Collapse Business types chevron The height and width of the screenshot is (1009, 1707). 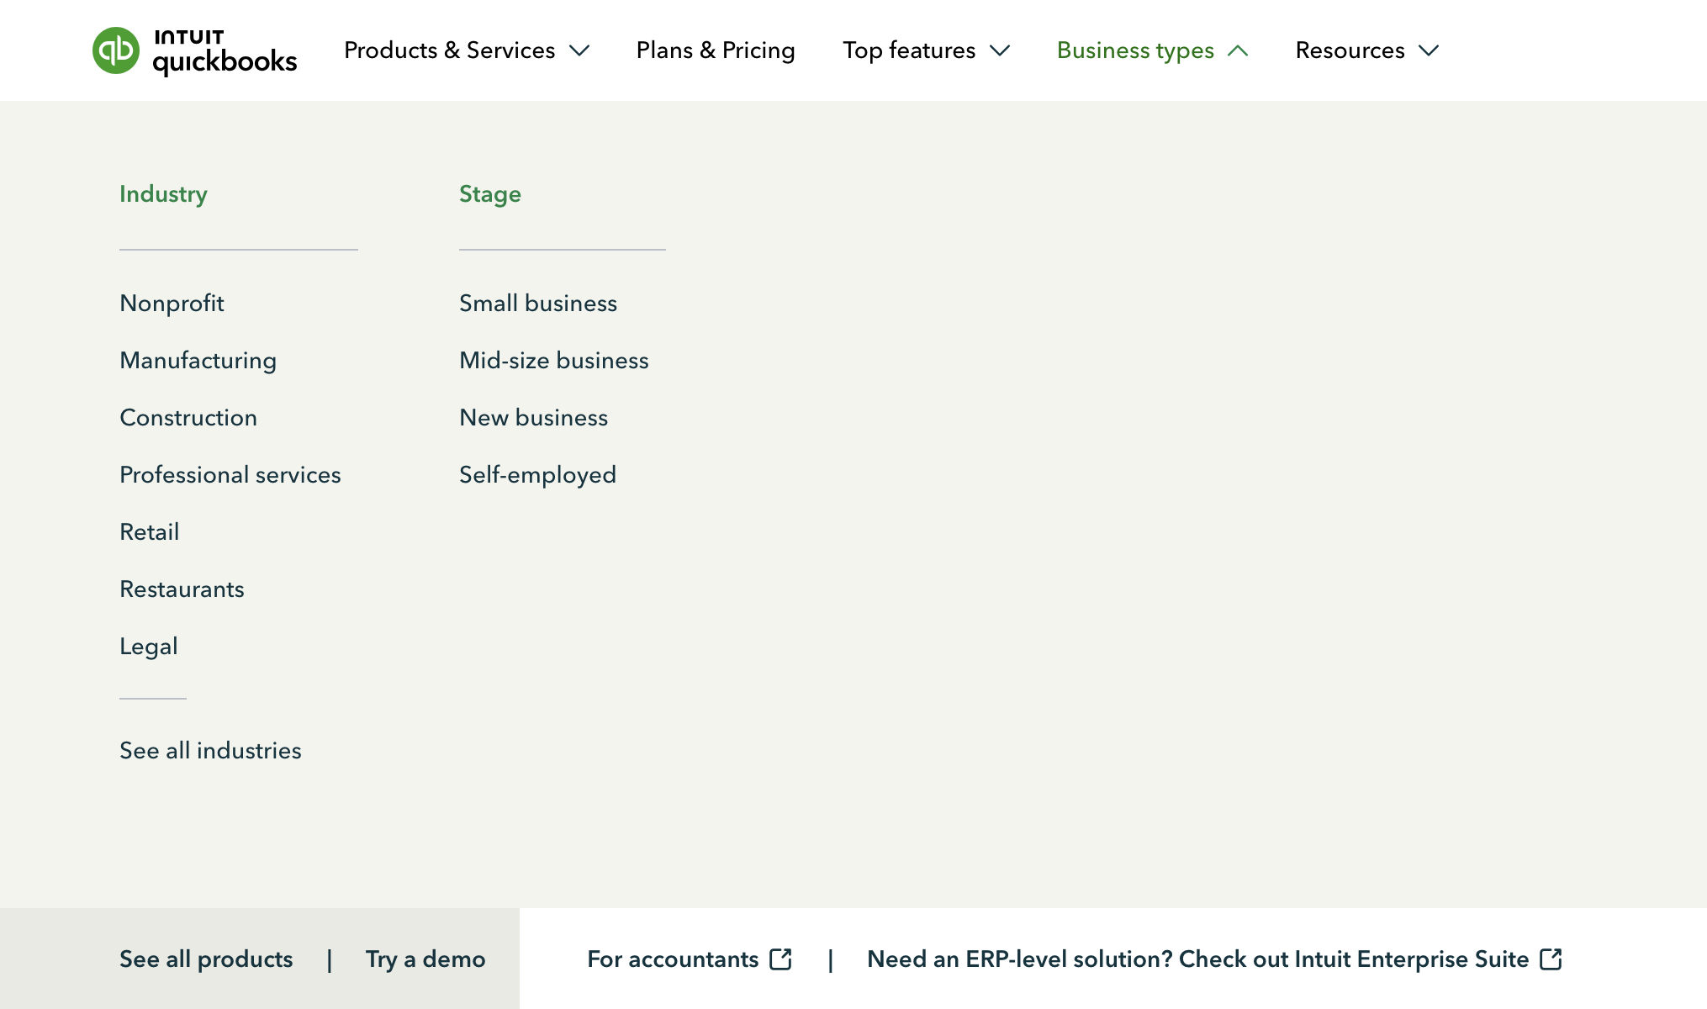pos(1238,51)
